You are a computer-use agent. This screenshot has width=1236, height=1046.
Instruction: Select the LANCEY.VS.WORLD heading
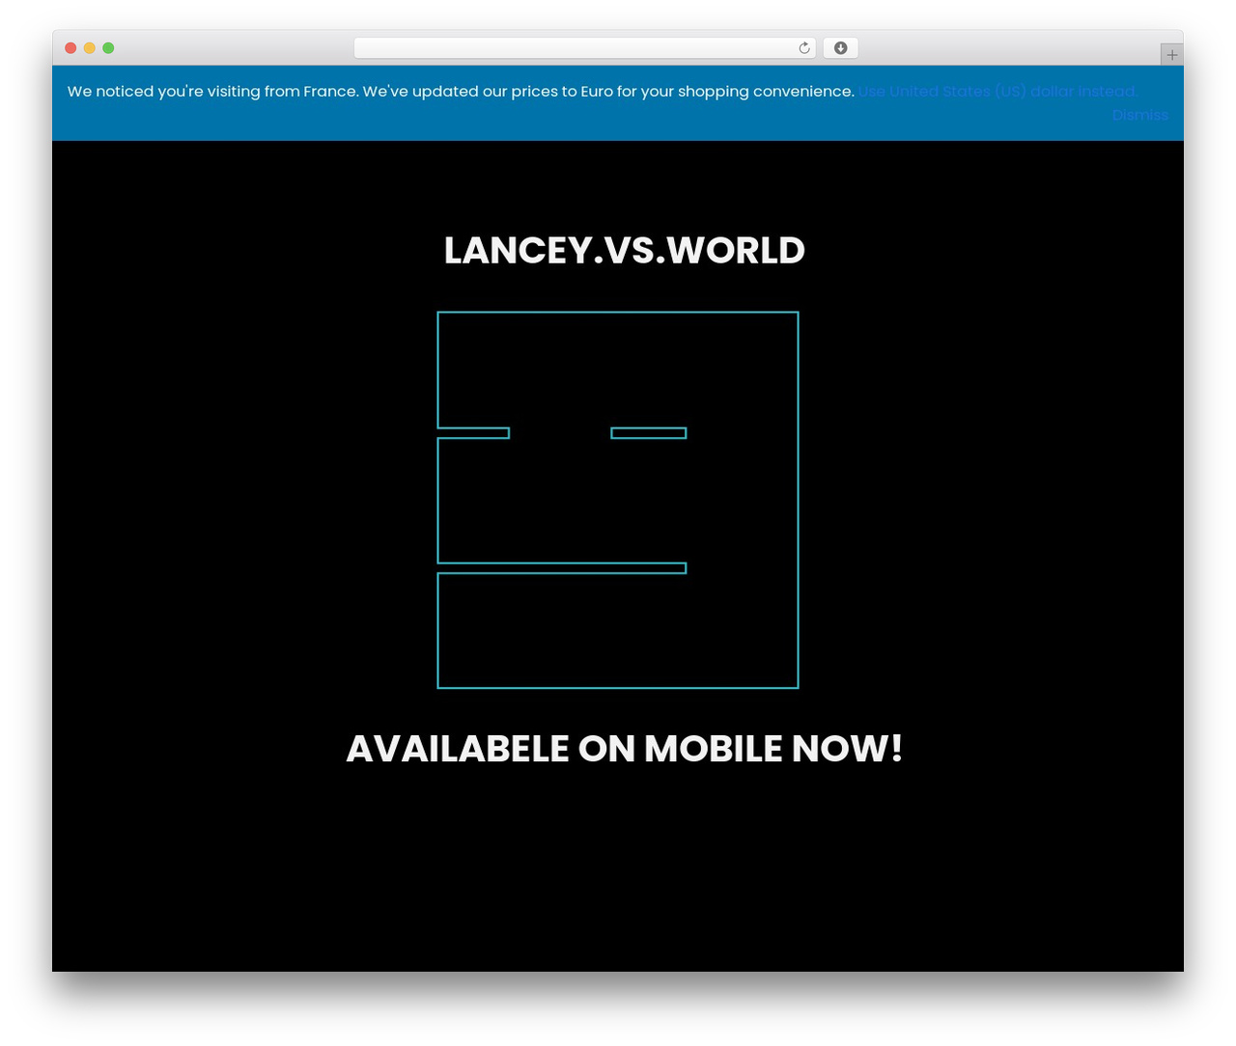[624, 251]
